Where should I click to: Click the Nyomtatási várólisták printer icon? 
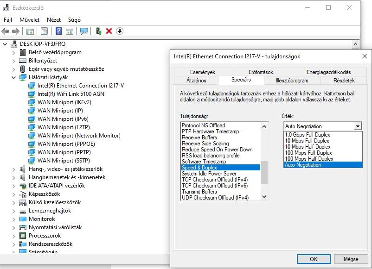point(23,227)
